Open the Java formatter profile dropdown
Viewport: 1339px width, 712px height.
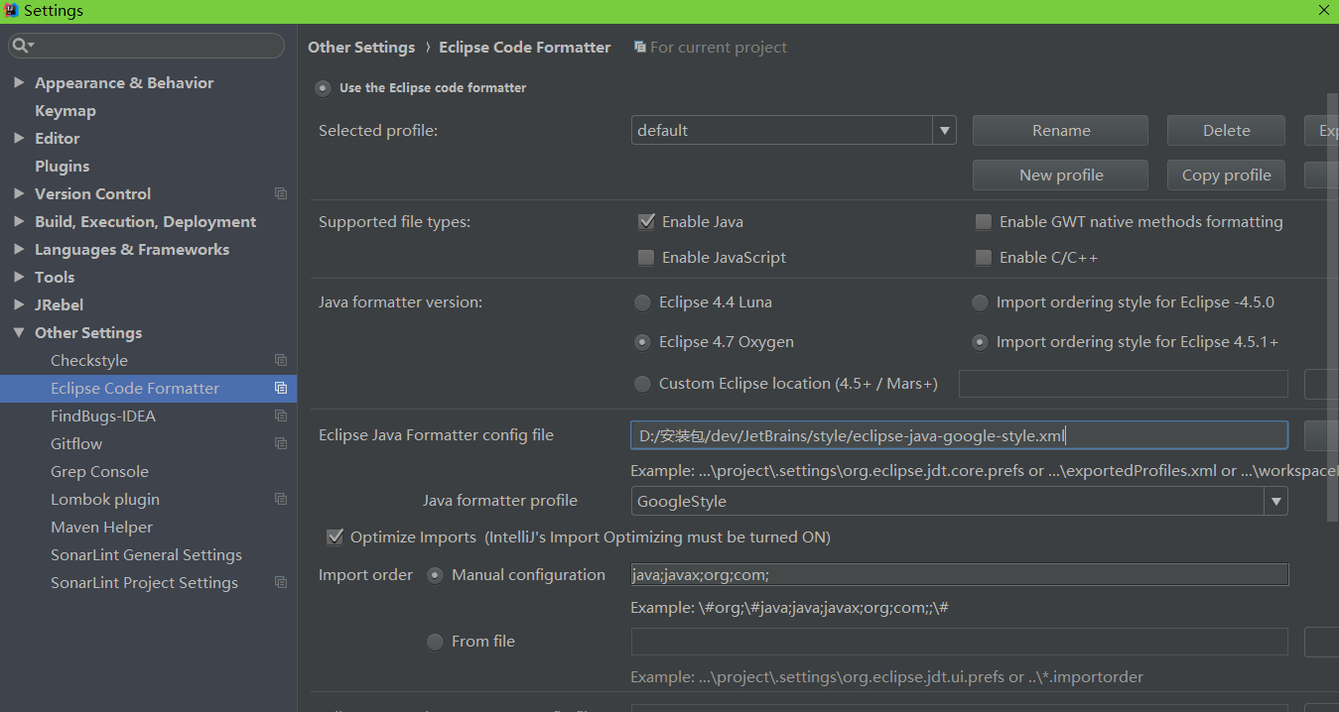click(1275, 501)
